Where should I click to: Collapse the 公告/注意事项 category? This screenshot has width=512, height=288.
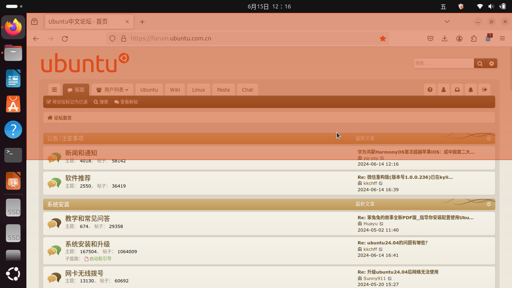(489, 138)
